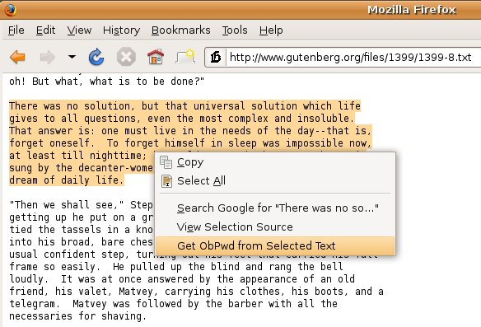Go back with the orange Back arrow

[17, 57]
